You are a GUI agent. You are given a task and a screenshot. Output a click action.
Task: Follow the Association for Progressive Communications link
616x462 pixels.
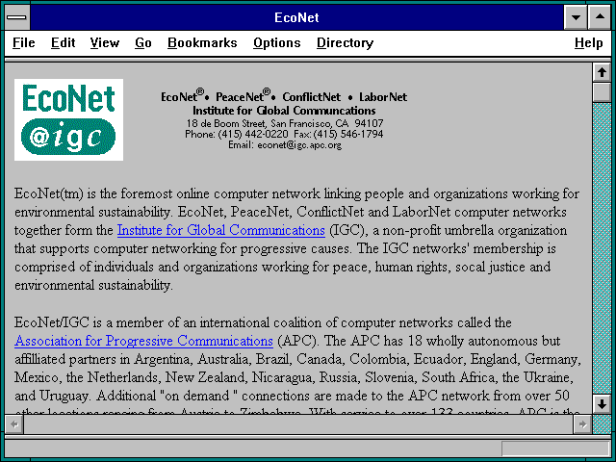(143, 341)
